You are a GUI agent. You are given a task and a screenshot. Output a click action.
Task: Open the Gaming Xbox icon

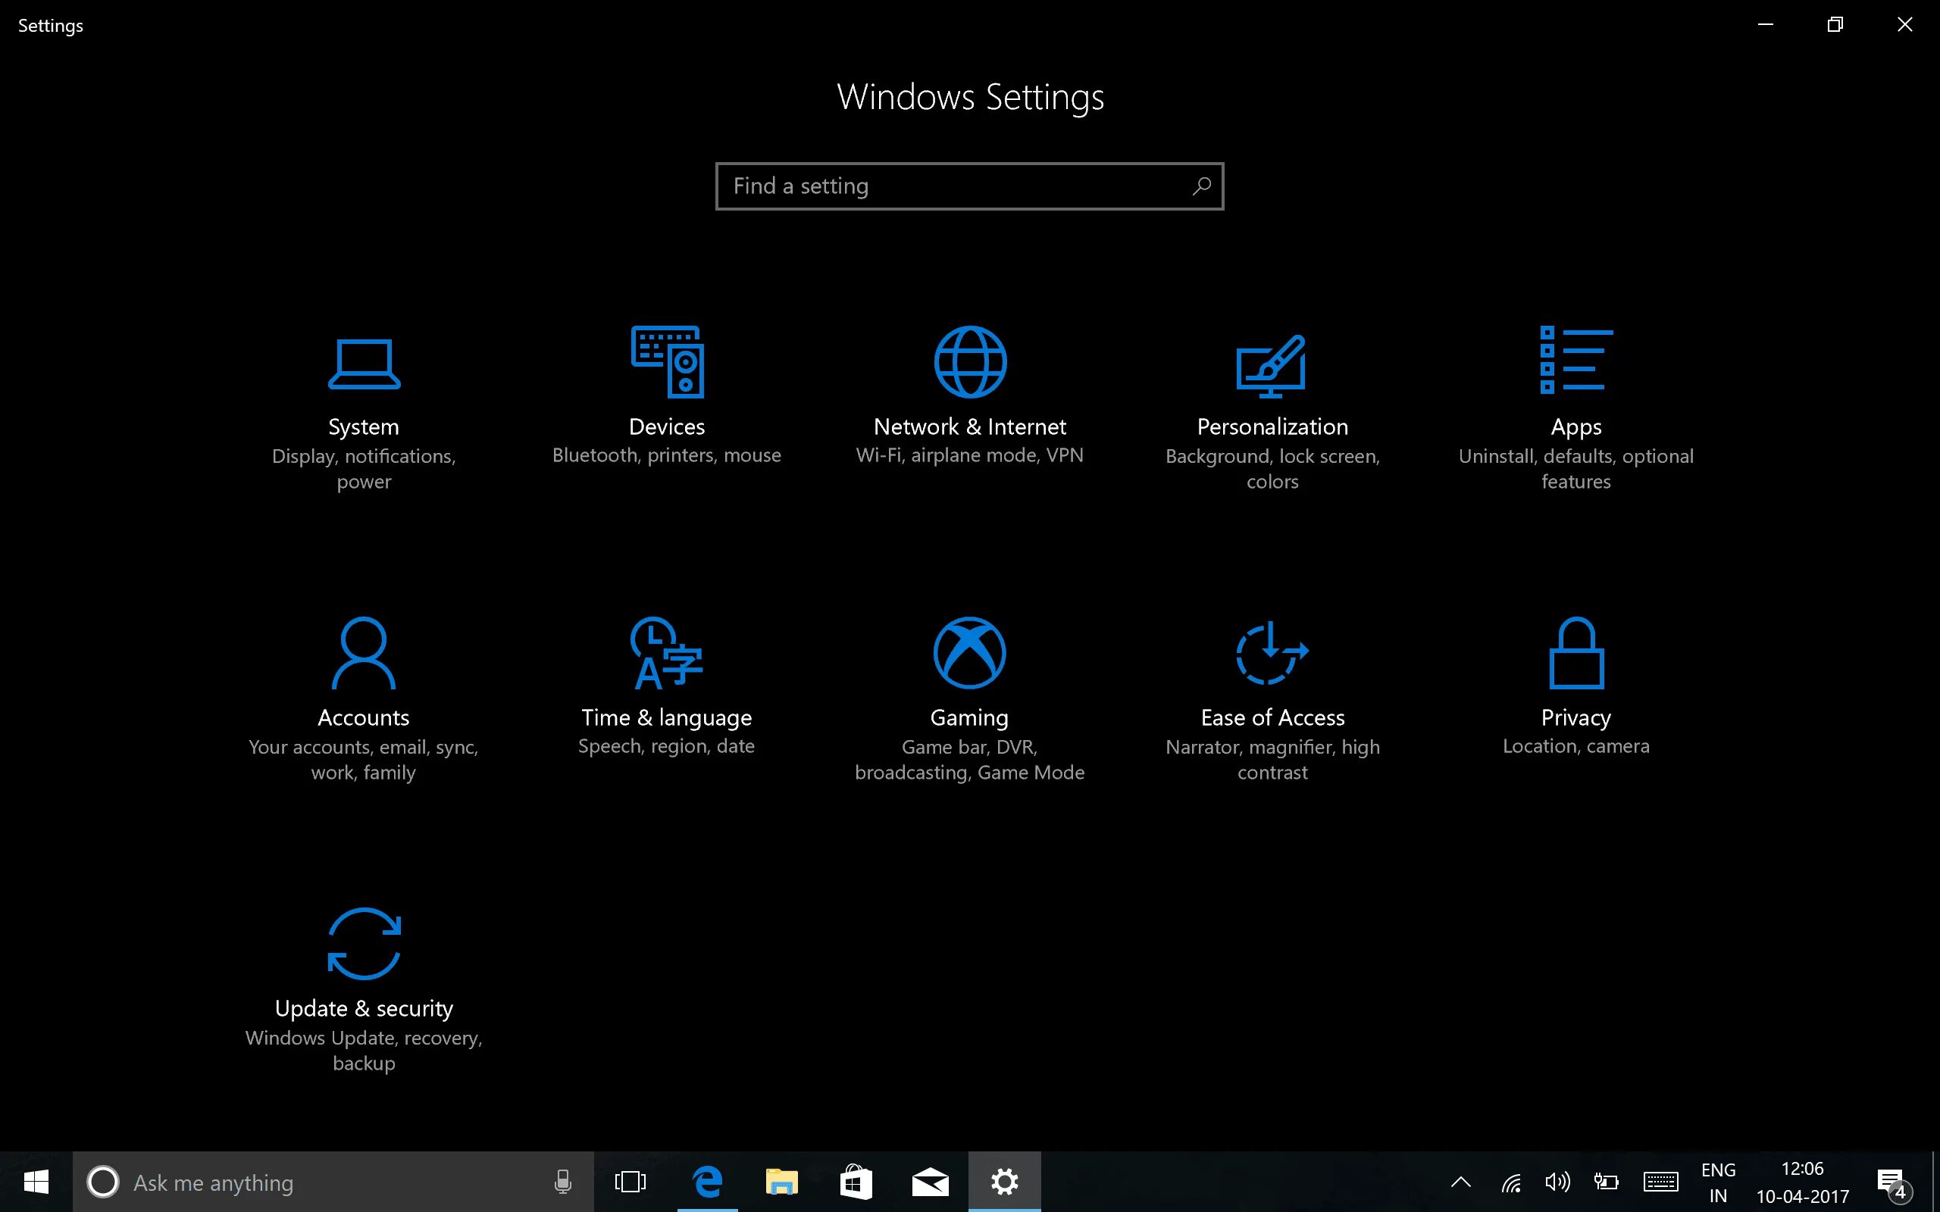pos(969,652)
